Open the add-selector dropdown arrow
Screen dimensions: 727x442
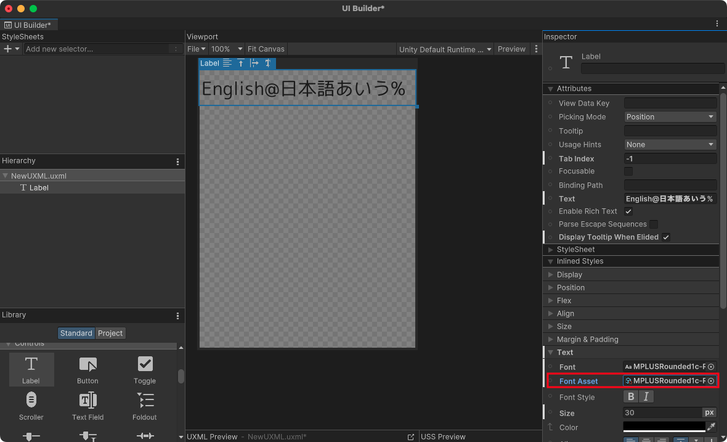click(x=17, y=49)
